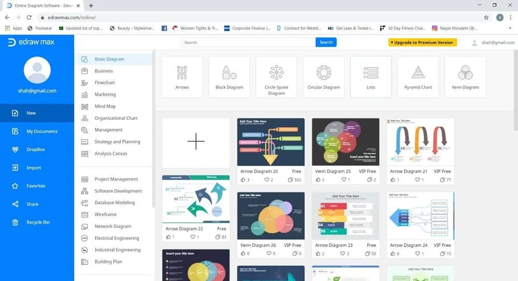Select the Circle-Spoke Diagram tile
The width and height of the screenshot is (518, 281).
pyautogui.click(x=276, y=77)
